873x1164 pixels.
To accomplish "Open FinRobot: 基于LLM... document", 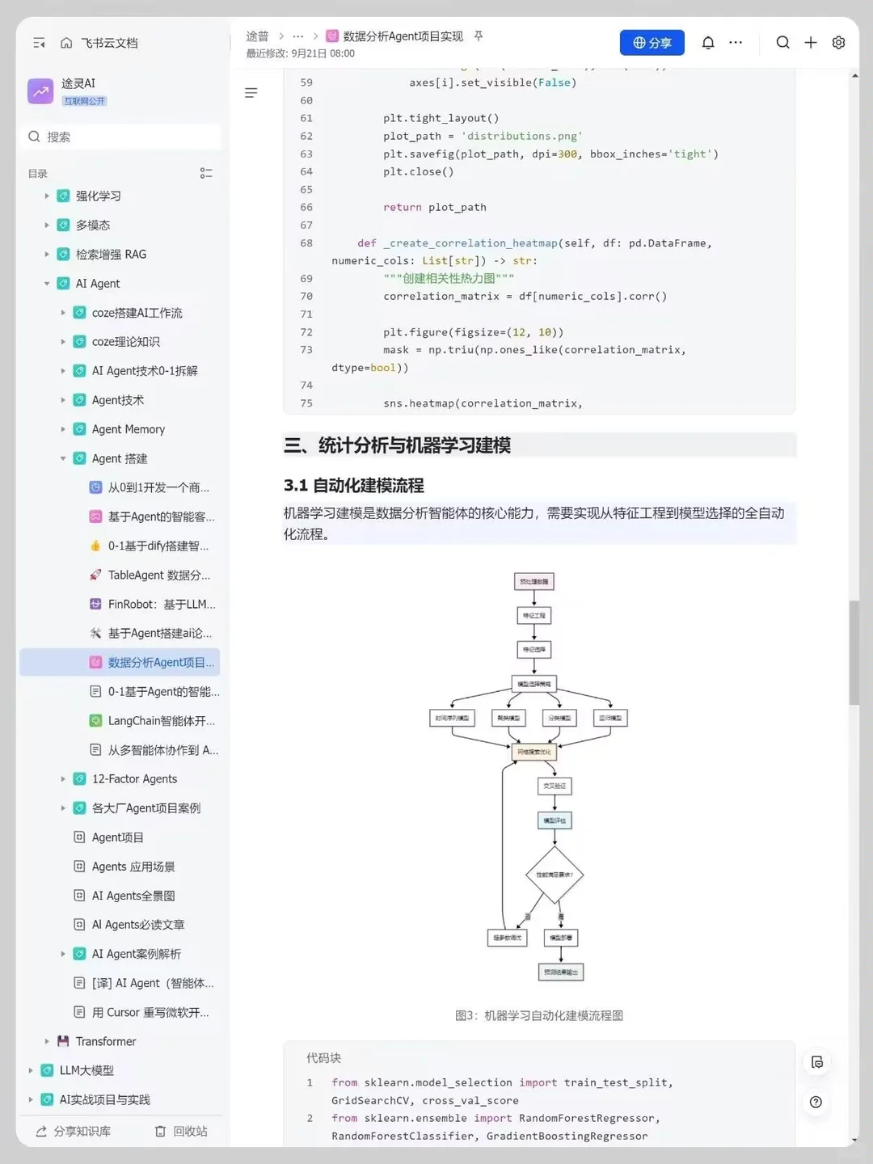I will click(x=162, y=604).
